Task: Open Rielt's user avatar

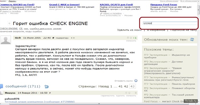Action: (x=6, y=40)
